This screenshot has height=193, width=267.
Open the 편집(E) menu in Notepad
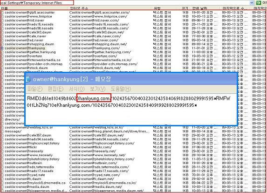[x=55, y=89]
